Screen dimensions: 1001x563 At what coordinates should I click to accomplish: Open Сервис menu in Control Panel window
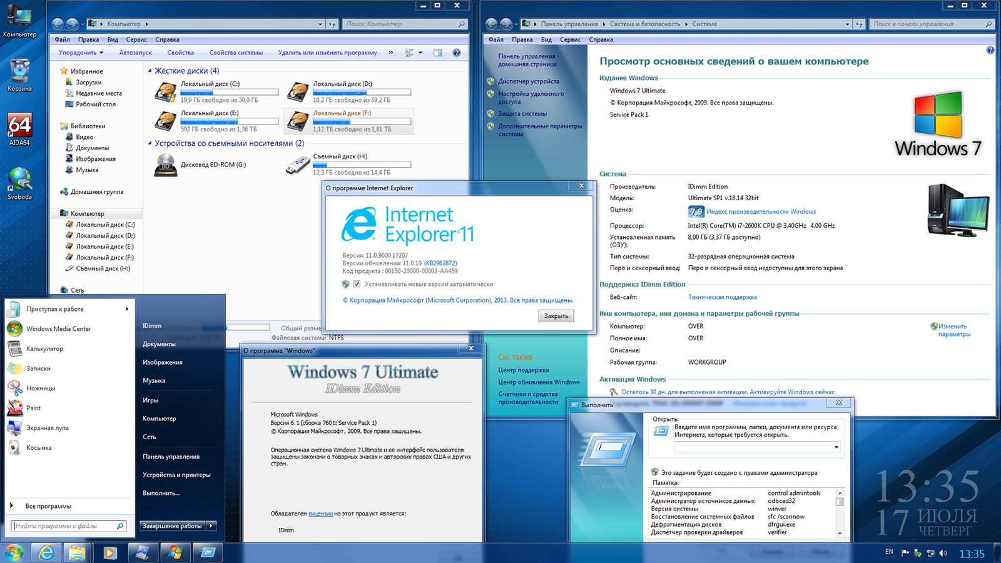click(x=570, y=39)
